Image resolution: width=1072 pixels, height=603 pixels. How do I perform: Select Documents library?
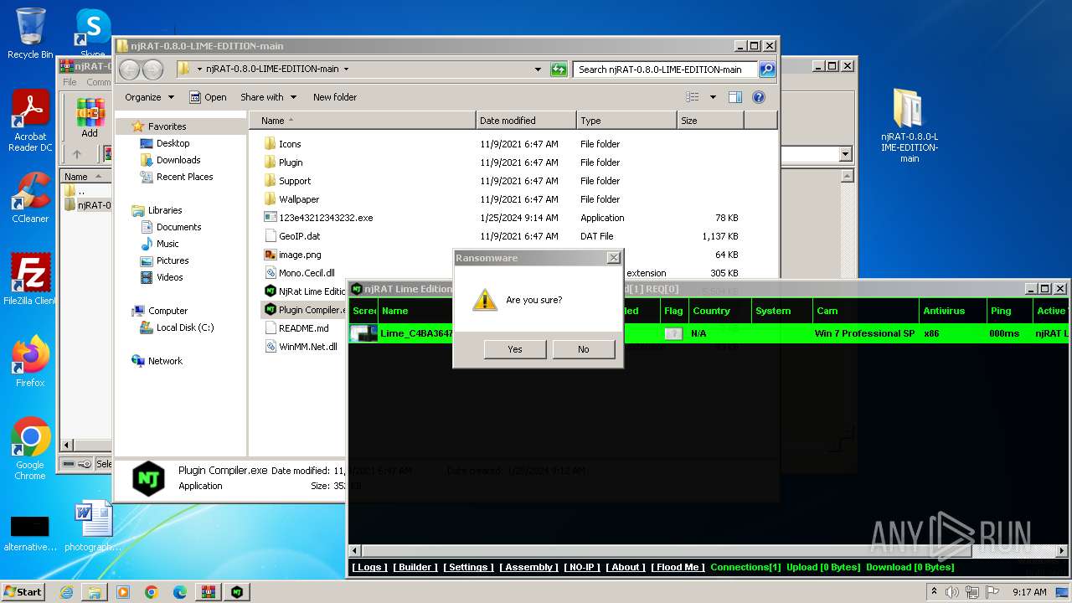pos(178,227)
